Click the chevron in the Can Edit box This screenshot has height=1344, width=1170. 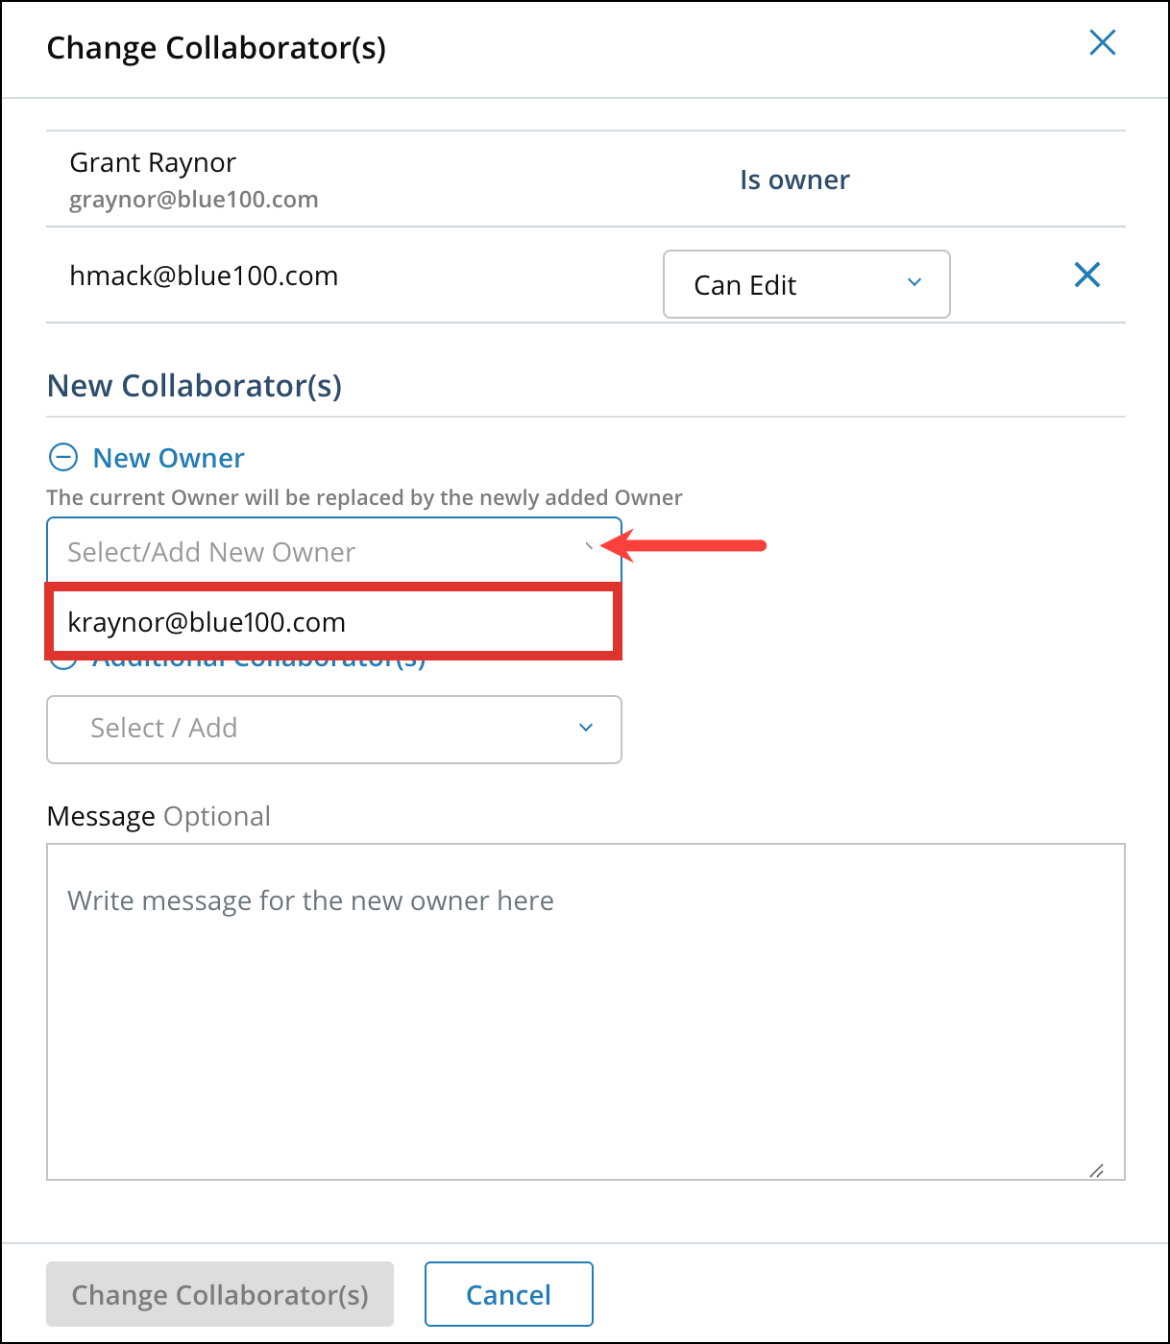pos(914,284)
